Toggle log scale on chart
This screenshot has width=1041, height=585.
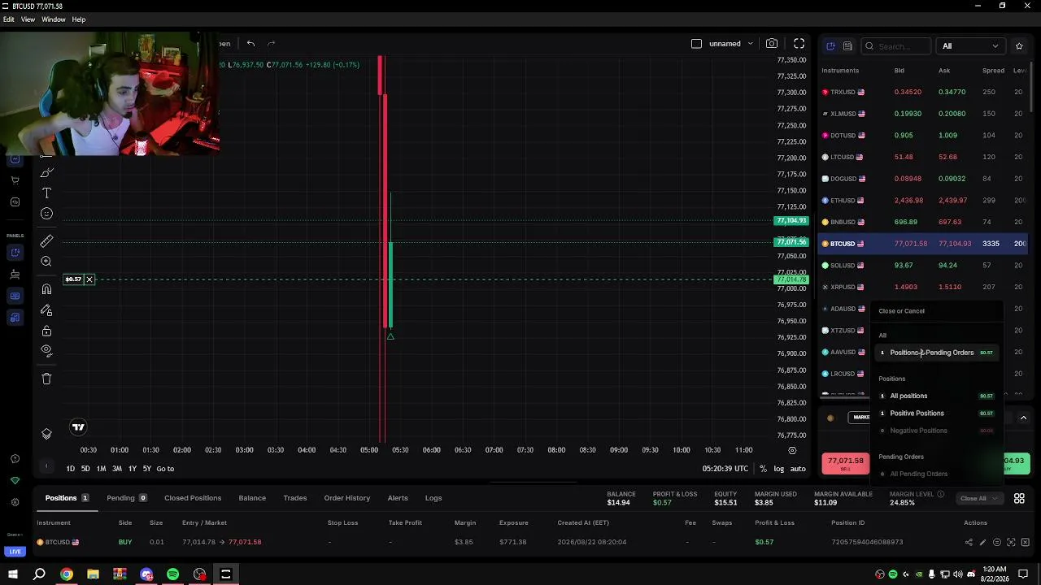[x=779, y=469]
